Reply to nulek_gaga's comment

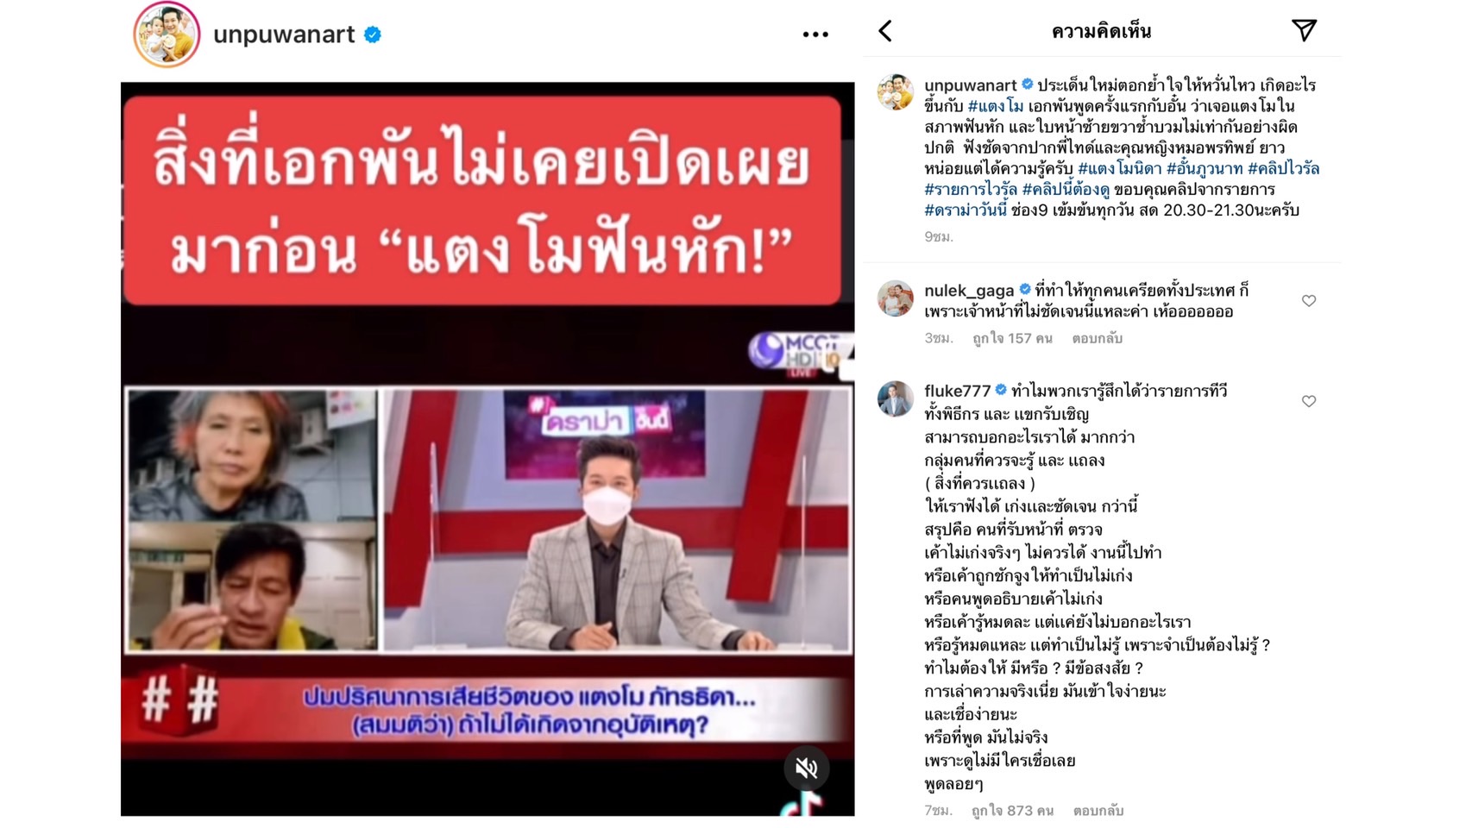coord(1097,338)
